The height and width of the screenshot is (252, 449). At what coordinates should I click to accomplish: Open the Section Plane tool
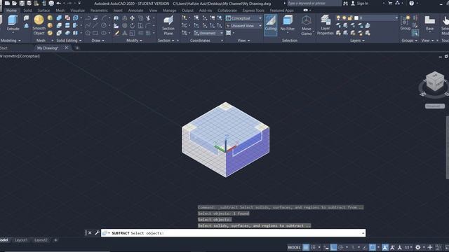point(168,25)
